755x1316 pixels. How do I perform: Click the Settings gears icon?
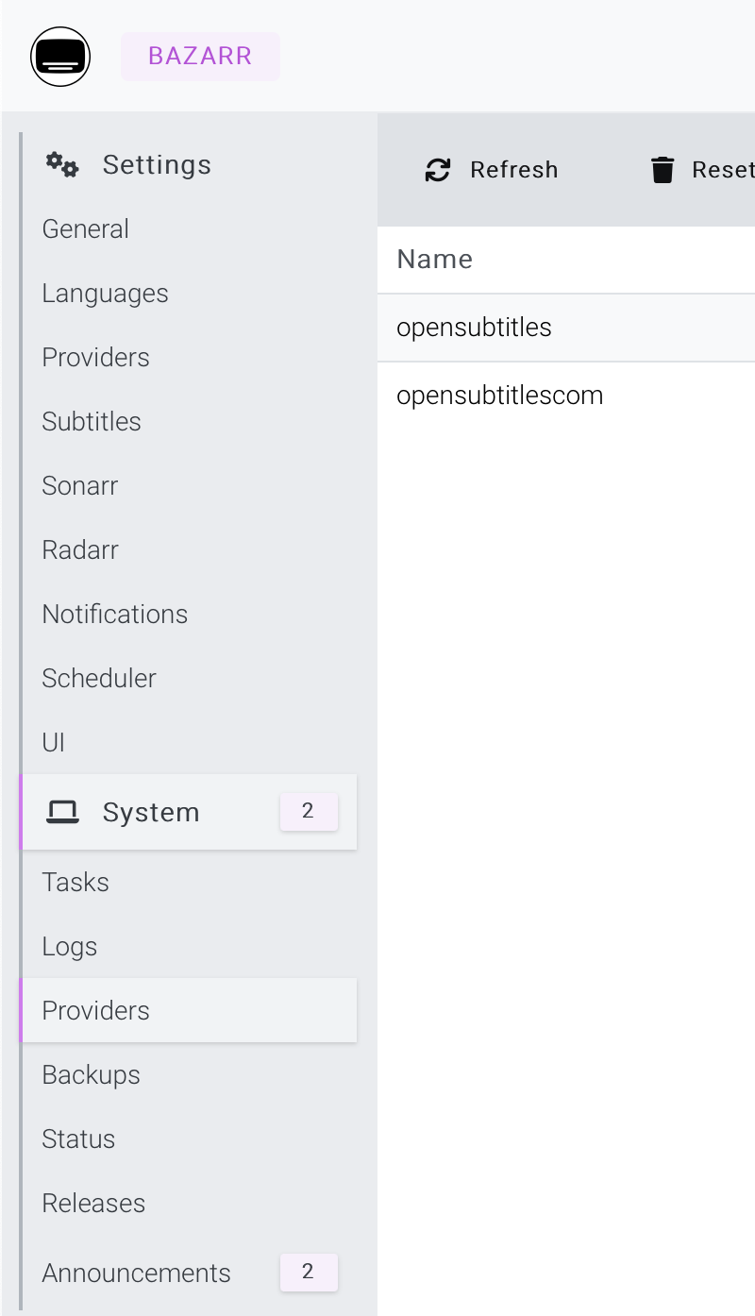(x=62, y=165)
